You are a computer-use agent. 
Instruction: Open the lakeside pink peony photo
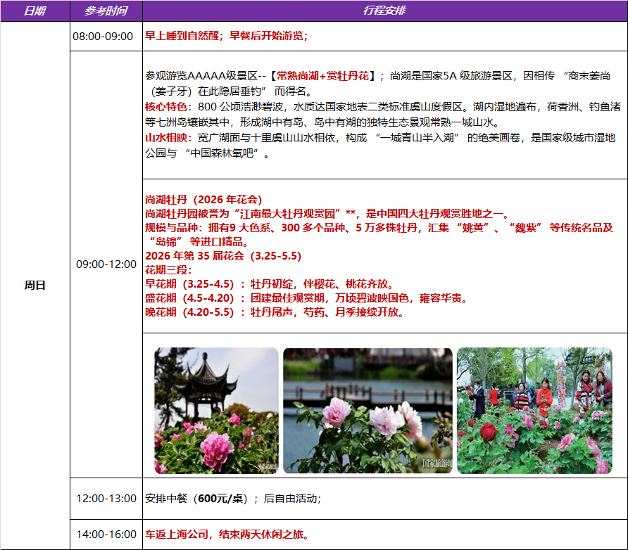tap(368, 410)
